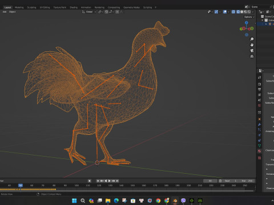274x205 pixels.
Task: Open the Render properties tab icon
Action: click(x=260, y=84)
